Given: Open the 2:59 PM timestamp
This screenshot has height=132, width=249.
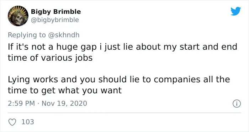Looking at the screenshot, I should click(x=21, y=104).
